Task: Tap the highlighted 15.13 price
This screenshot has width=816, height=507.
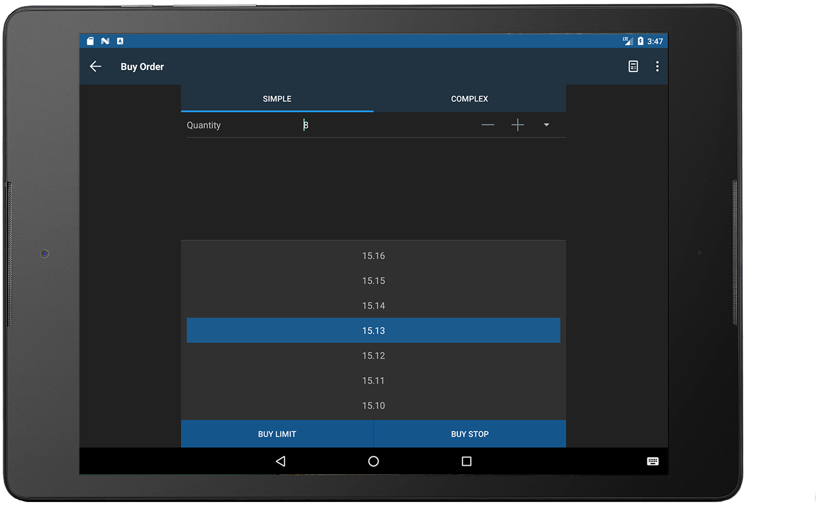Action: click(374, 330)
